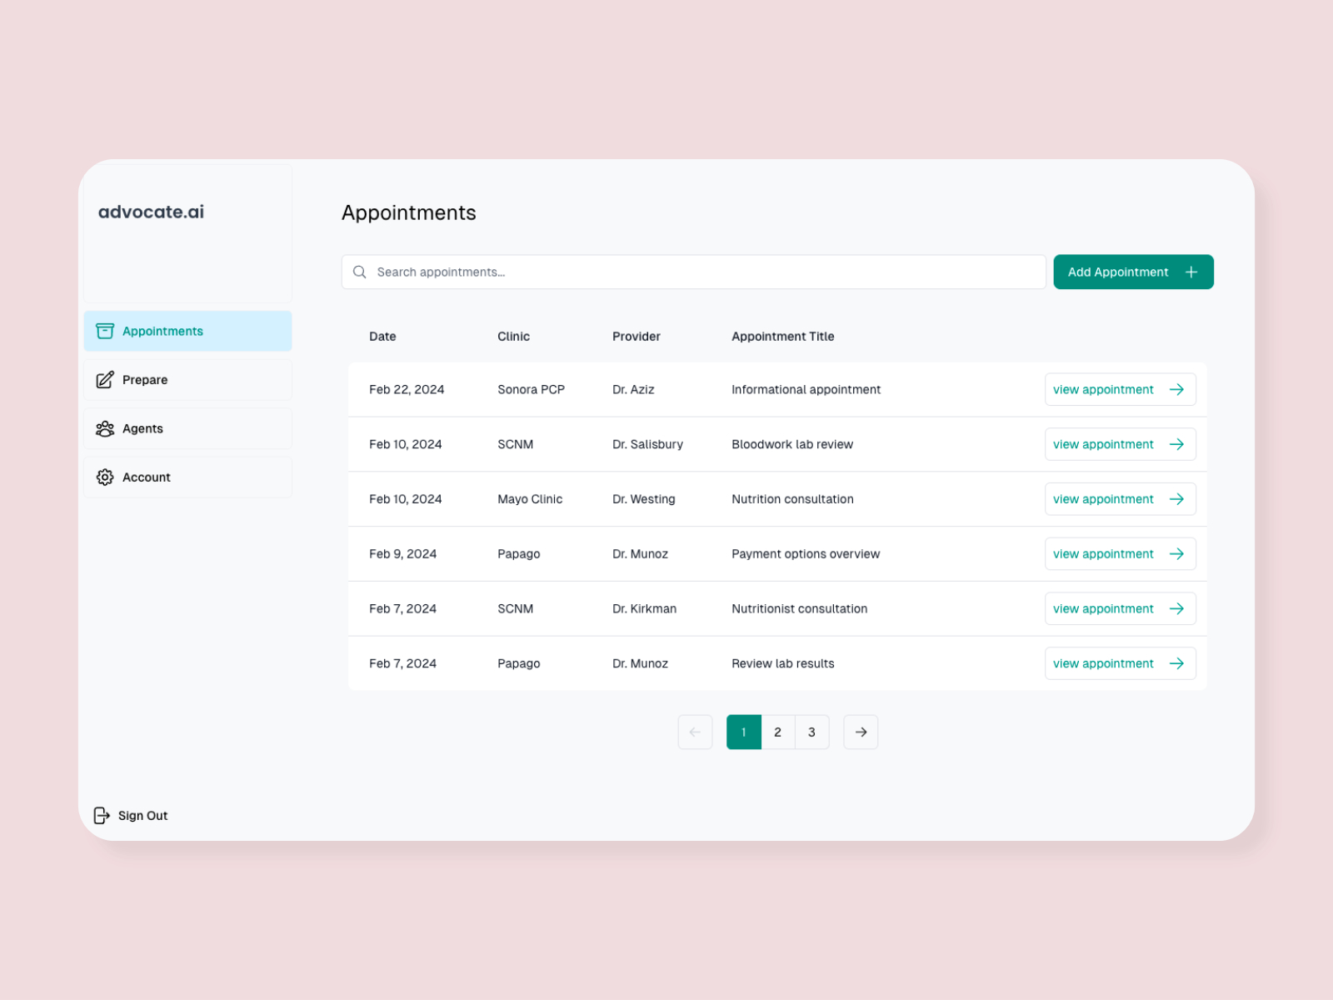Open Account via the gear icon

pos(105,477)
